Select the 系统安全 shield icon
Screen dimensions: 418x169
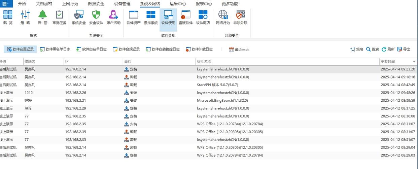pyautogui.click(x=79, y=18)
